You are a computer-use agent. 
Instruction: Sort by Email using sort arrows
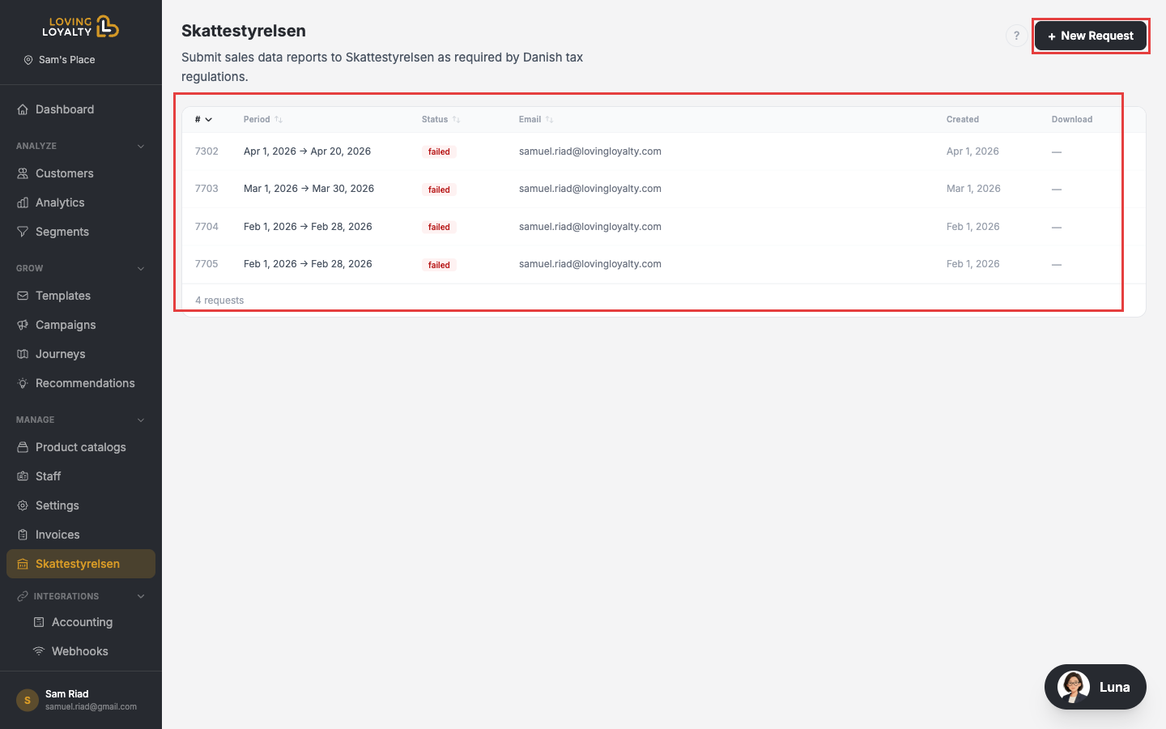tap(550, 119)
